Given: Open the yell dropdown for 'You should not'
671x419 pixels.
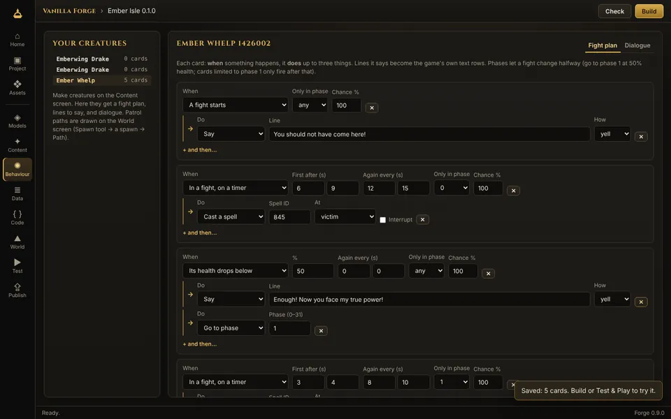Looking at the screenshot, I should 612,134.
